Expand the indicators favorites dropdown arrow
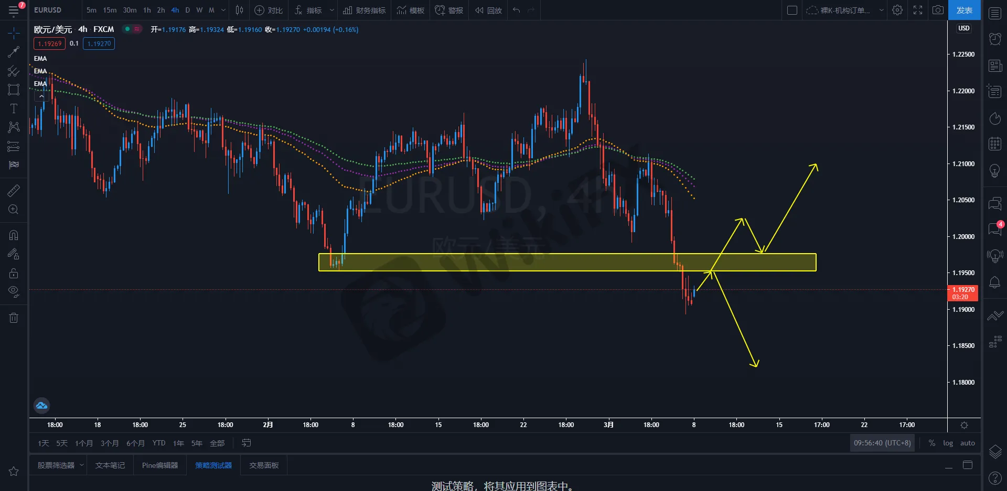Image resolution: width=1007 pixels, height=491 pixels. click(x=331, y=10)
